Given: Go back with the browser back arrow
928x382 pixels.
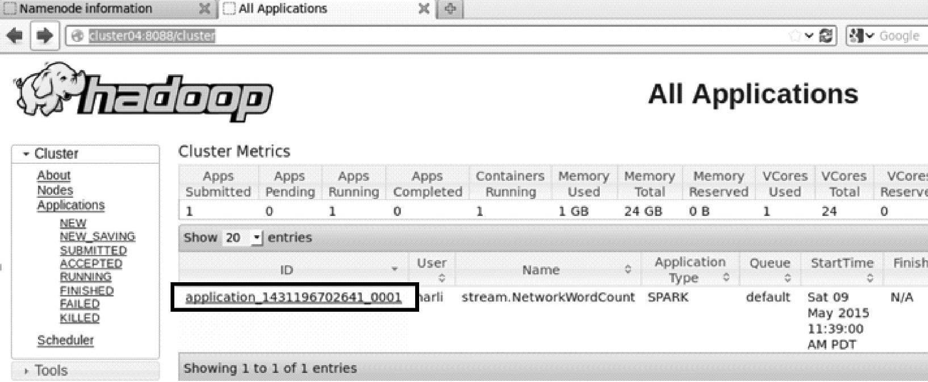Looking at the screenshot, I should coord(15,36).
